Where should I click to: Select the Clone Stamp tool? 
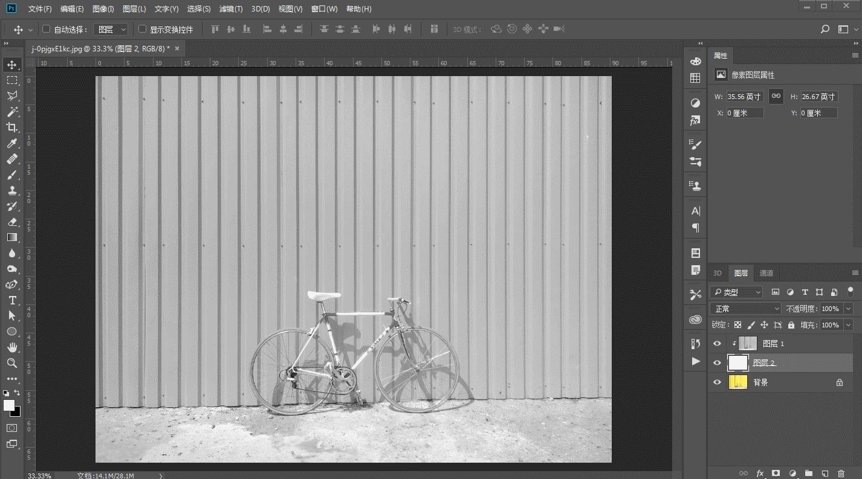(x=11, y=190)
